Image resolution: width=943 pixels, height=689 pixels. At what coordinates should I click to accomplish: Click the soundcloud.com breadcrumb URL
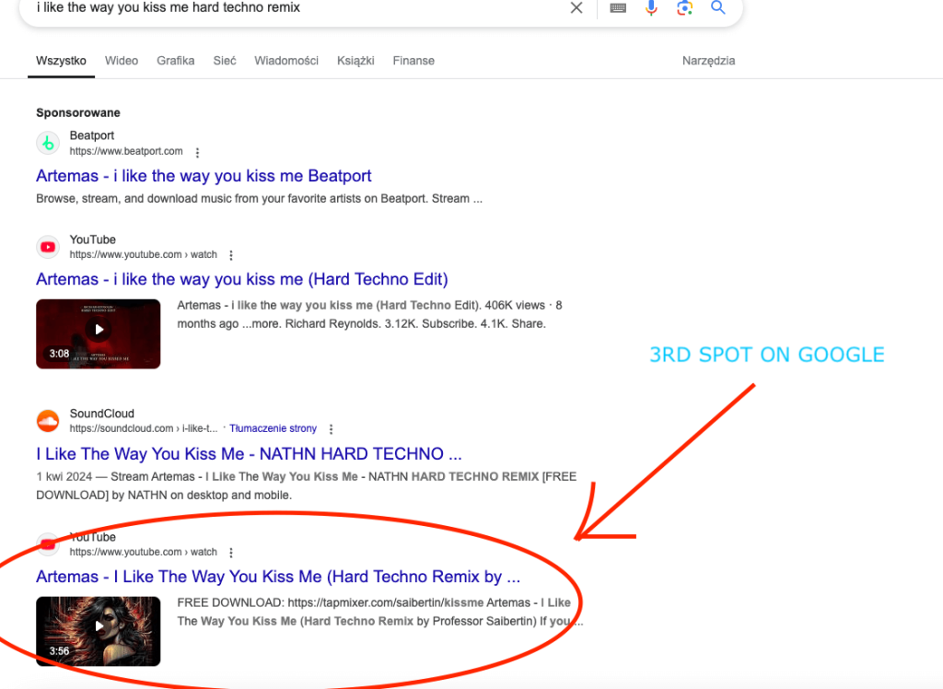pos(144,428)
